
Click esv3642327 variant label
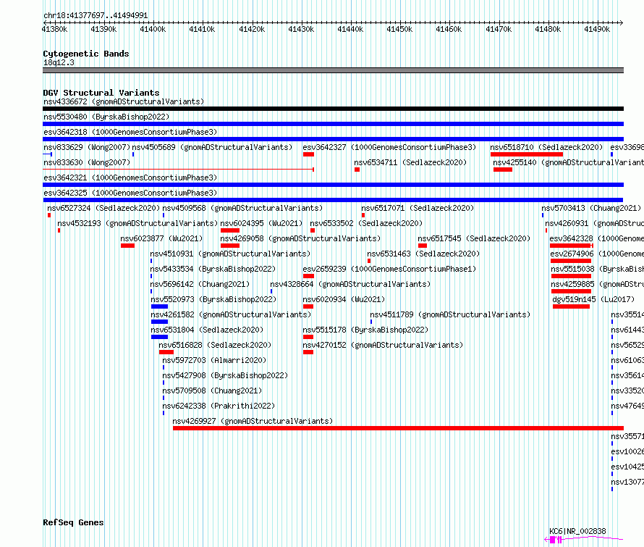[x=389, y=147]
